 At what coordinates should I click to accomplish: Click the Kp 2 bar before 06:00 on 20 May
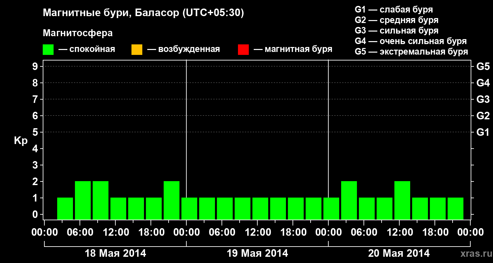click(349, 200)
